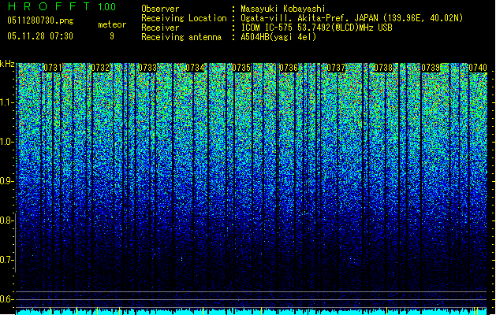This screenshot has height=315, width=496.
Task: Click the 0731 time marker
Action: tap(53, 68)
